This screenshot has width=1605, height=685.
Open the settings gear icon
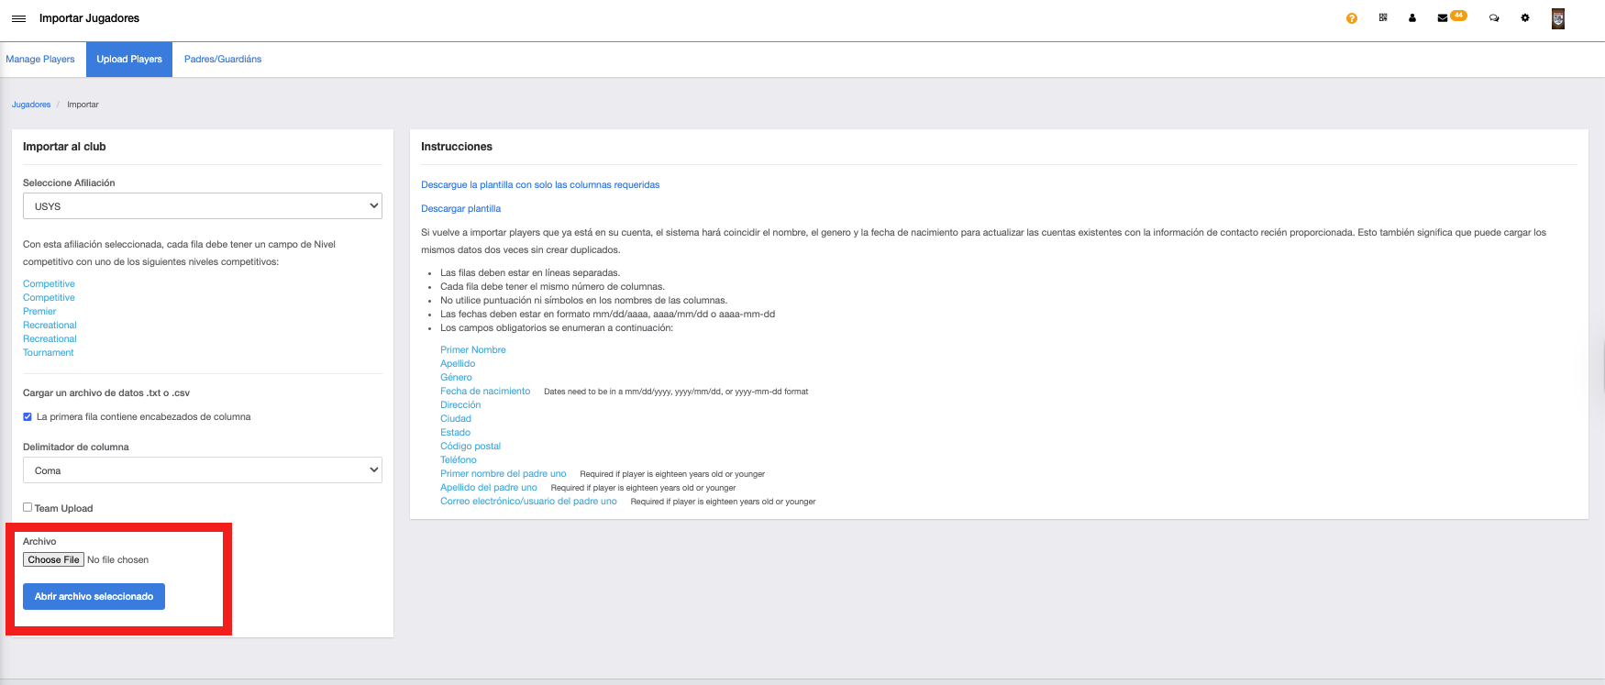pos(1524,18)
